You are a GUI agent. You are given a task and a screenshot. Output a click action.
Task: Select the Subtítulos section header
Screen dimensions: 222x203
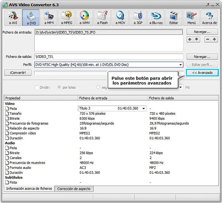tap(14, 178)
